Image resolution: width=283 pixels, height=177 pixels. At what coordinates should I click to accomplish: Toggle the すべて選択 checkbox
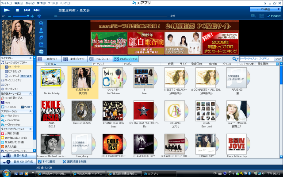(40, 162)
